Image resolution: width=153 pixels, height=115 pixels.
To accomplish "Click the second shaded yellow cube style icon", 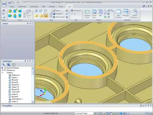I will pos(41,16).
